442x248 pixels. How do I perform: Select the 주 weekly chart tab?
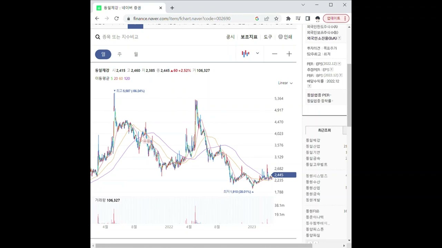click(119, 54)
